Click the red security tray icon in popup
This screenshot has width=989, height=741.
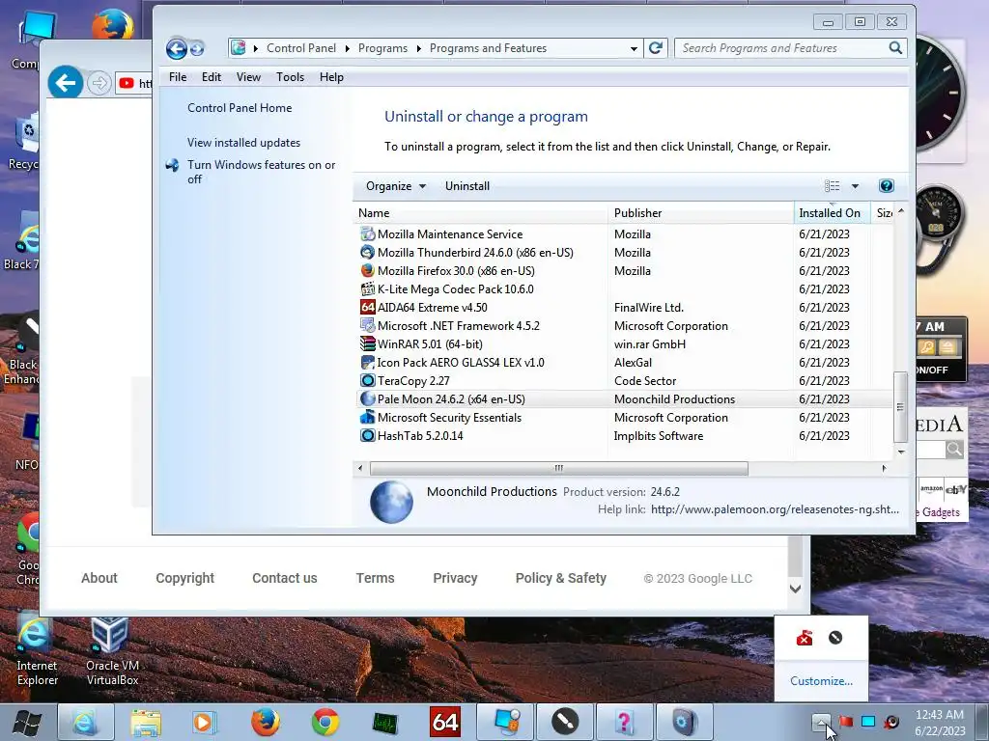(x=805, y=638)
